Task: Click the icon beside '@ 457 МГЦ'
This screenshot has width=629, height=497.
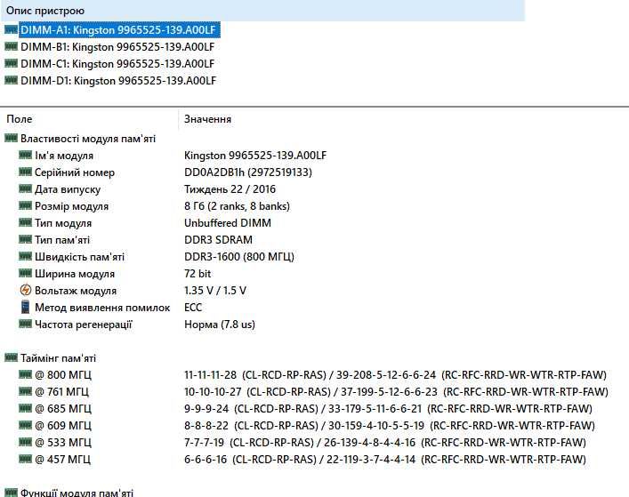Action: 25,459
